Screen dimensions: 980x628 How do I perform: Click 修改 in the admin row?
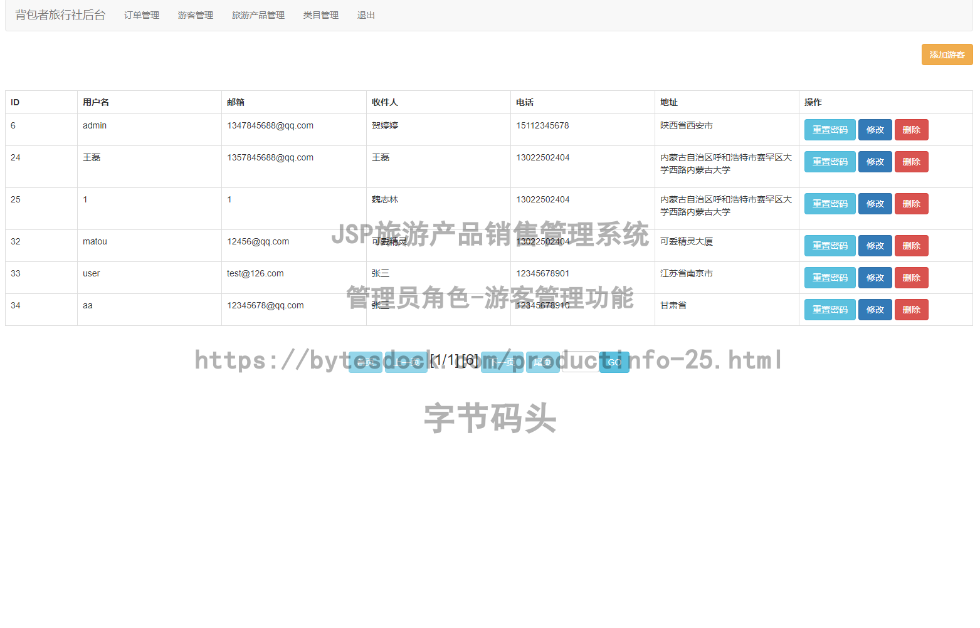(875, 130)
